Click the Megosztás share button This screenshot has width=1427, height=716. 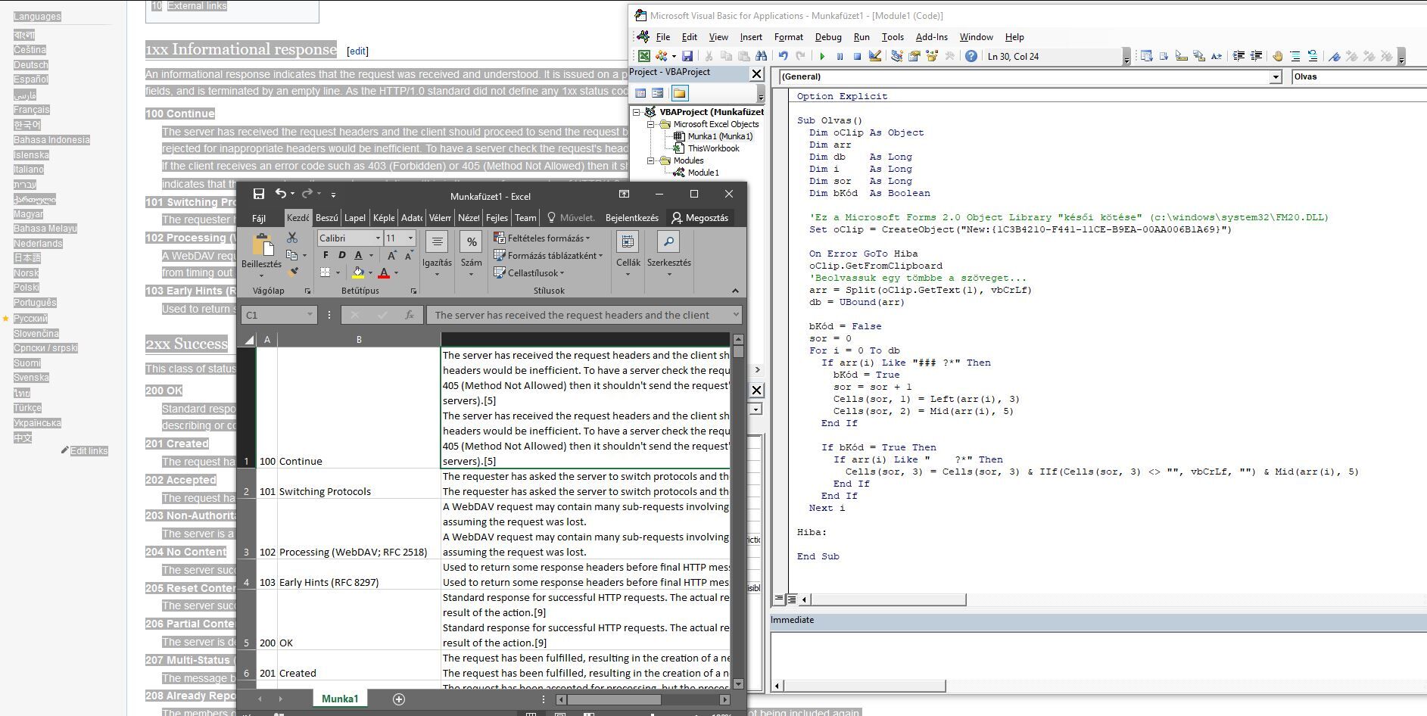pos(699,218)
